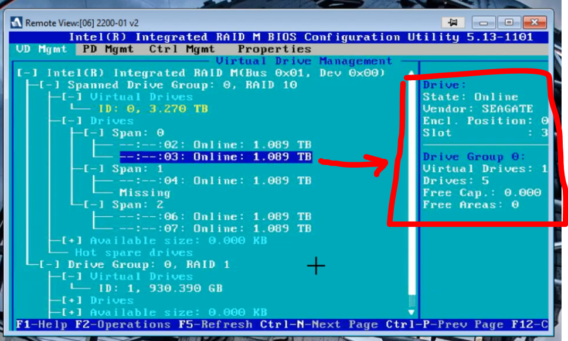Image resolution: width=568 pixels, height=341 pixels.
Task: Click the Encl. Position property text
Action: click(x=485, y=121)
